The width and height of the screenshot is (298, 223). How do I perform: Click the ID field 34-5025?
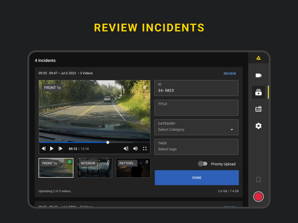pyautogui.click(x=197, y=88)
